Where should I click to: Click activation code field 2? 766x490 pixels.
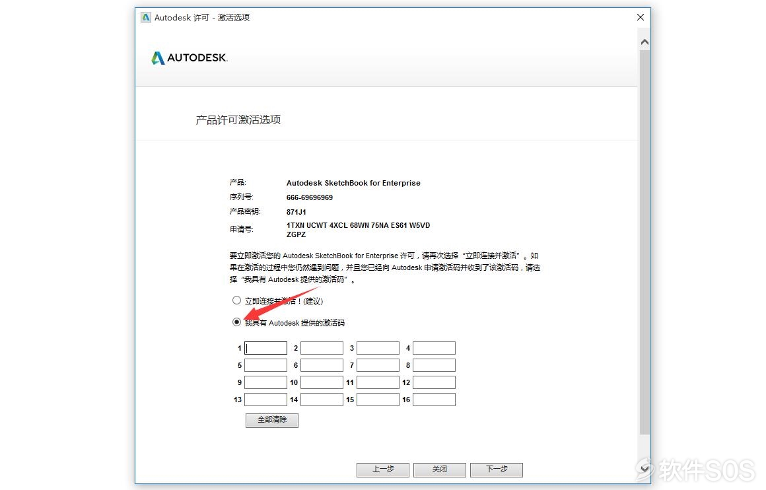[322, 348]
